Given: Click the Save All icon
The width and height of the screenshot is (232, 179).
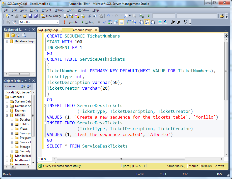Looking at the screenshot, I should click(x=36, y=16).
